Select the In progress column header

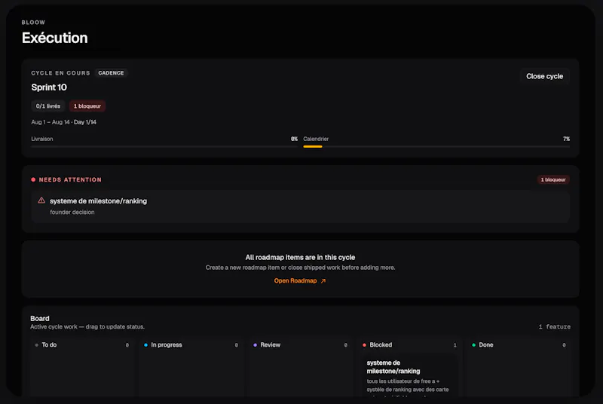click(x=191, y=344)
